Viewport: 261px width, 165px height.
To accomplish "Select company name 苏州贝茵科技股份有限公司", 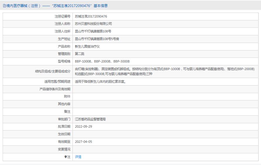I will (x=93, y=24).
